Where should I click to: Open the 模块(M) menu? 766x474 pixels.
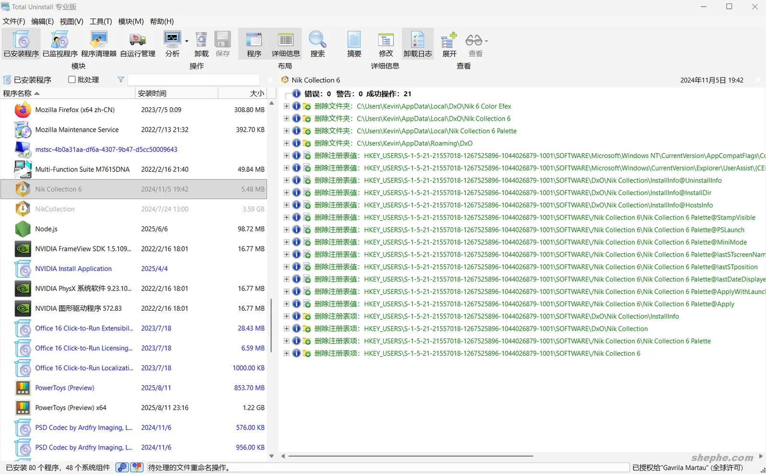[x=131, y=22]
